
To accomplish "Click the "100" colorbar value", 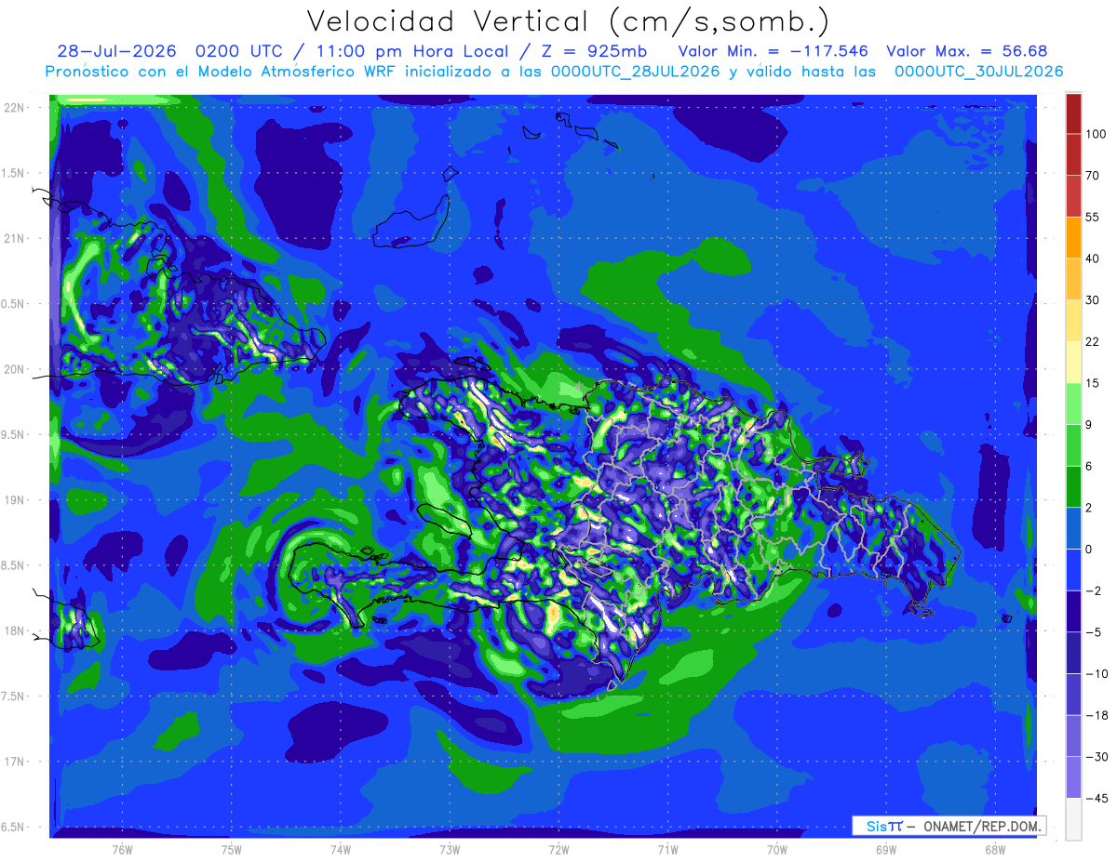I will [1097, 134].
